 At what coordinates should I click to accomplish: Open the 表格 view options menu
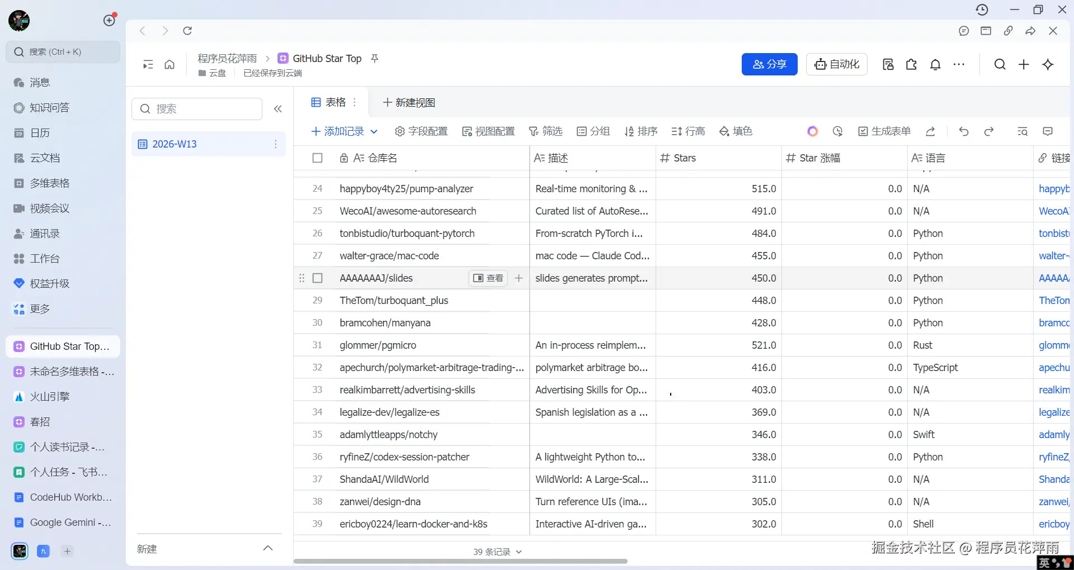coord(355,103)
